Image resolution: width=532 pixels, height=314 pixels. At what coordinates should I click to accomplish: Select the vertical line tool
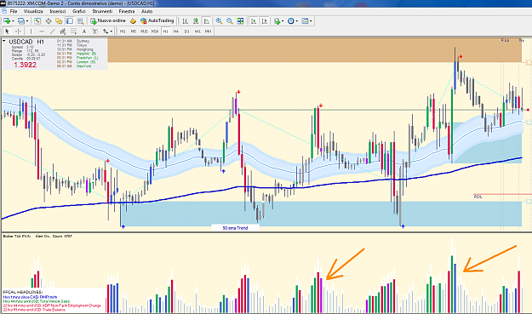coord(31,31)
